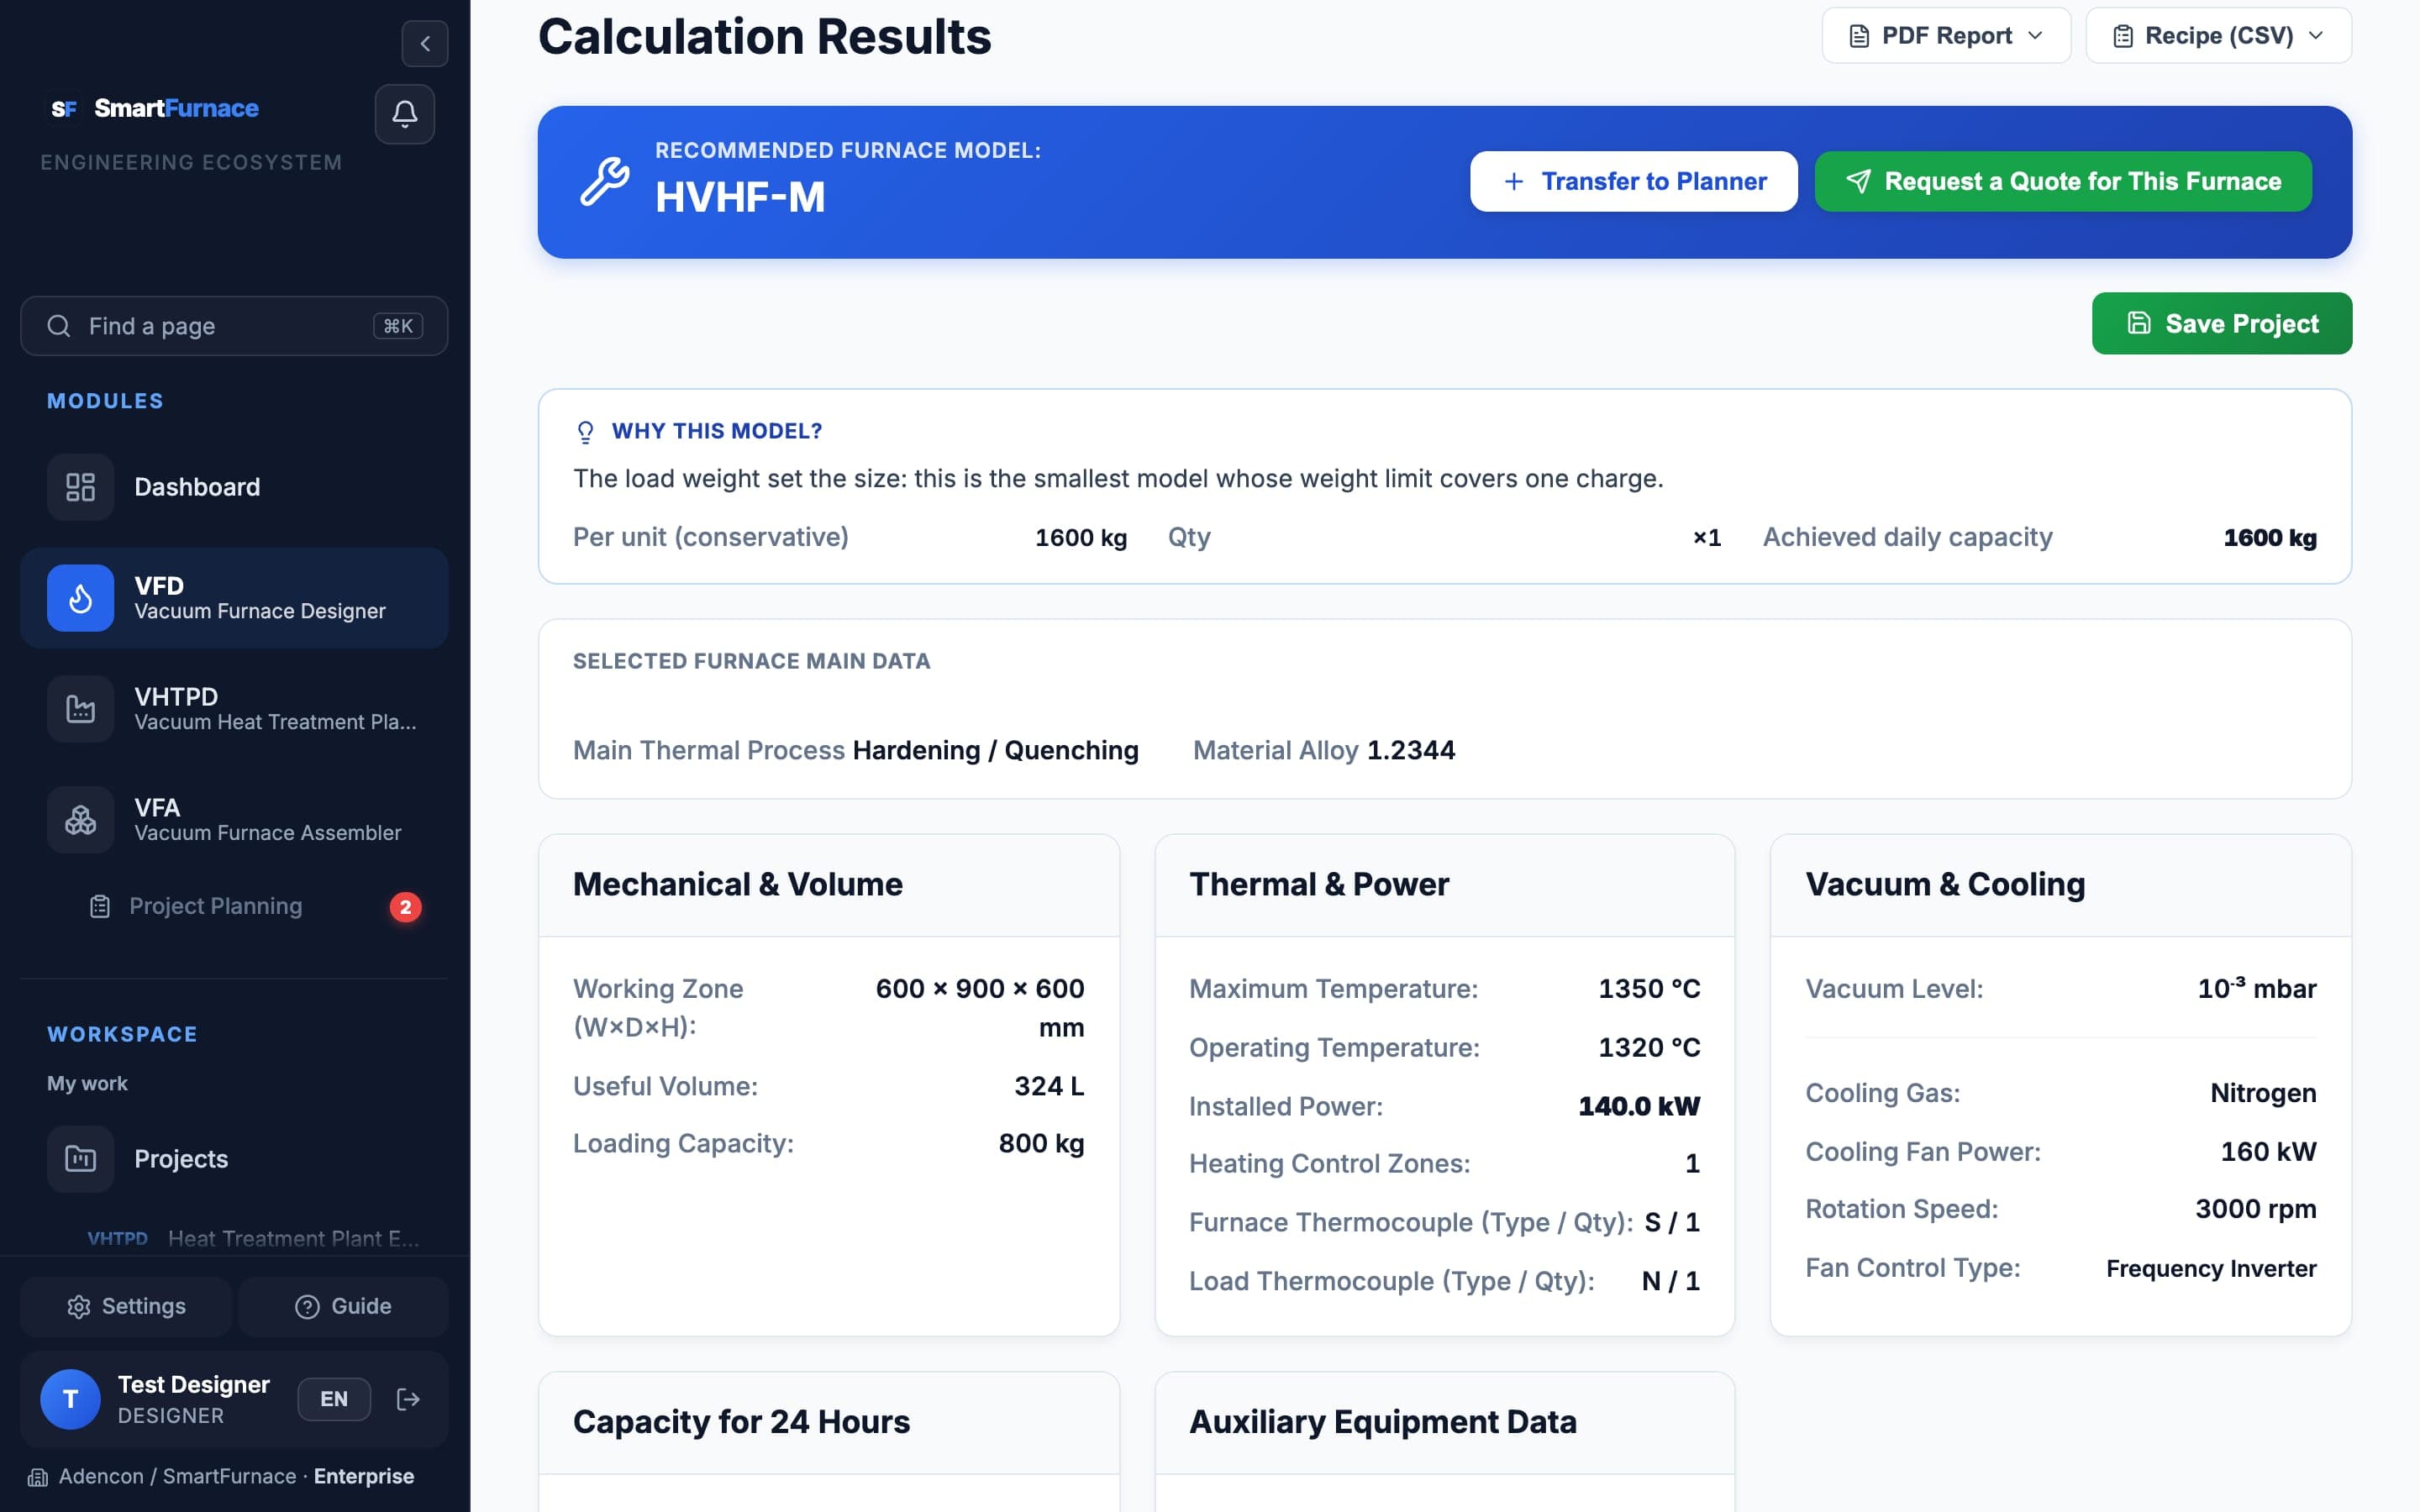Click the Capacity for 24 Hours heading
Image resolution: width=2420 pixels, height=1512 pixels.
click(x=741, y=1421)
